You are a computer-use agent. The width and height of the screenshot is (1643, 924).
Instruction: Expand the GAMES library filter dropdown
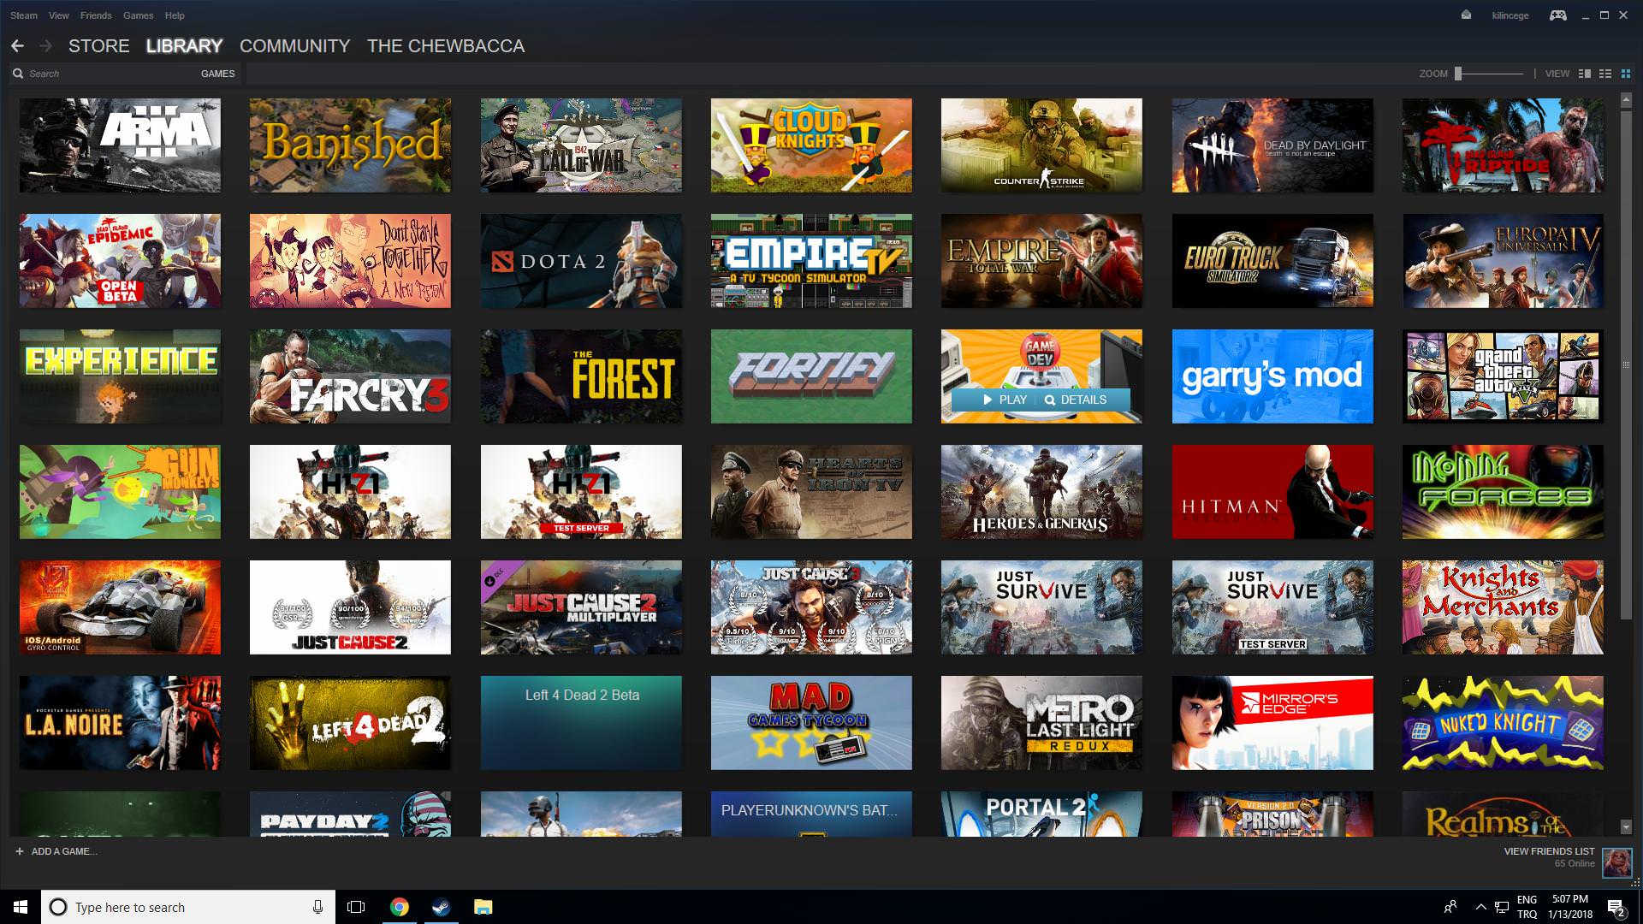tap(217, 74)
